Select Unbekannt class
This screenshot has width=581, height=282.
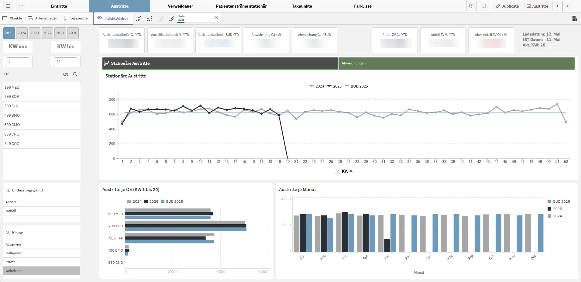coord(42,271)
